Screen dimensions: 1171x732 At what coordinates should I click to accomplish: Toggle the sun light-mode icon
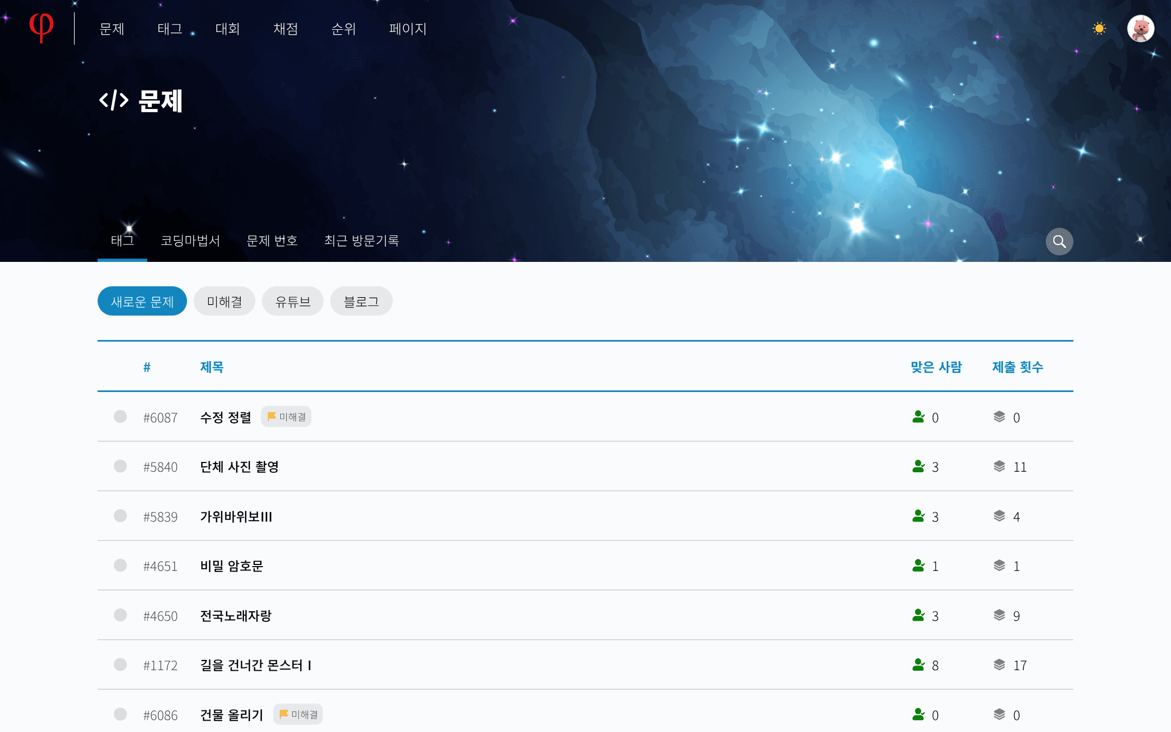1099,28
